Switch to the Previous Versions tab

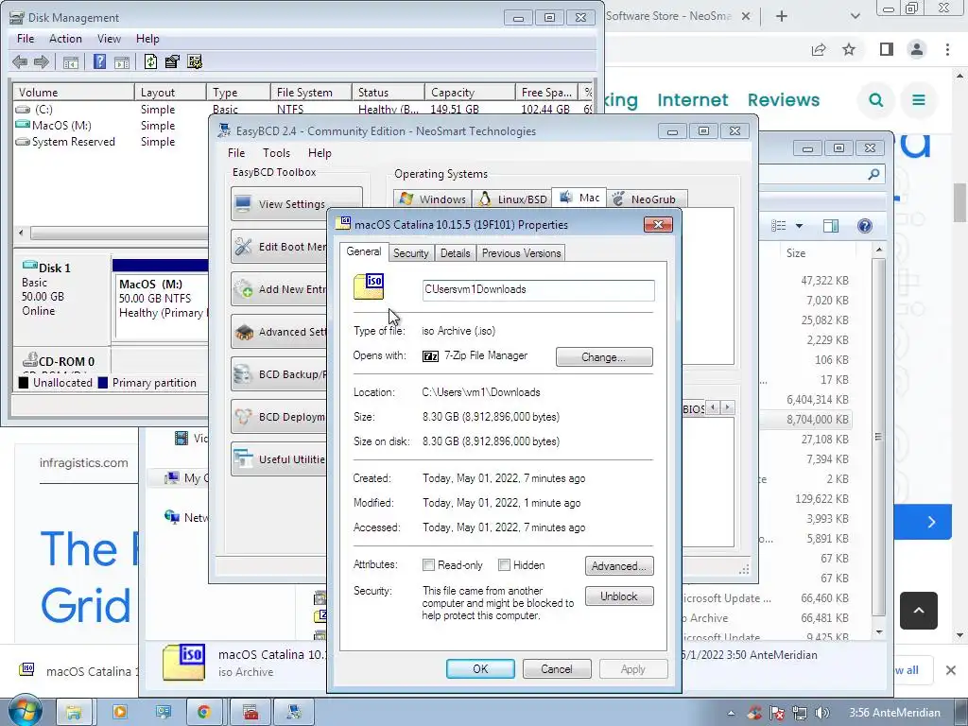[521, 253]
